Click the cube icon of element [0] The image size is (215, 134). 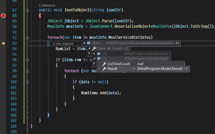click(x=99, y=54)
